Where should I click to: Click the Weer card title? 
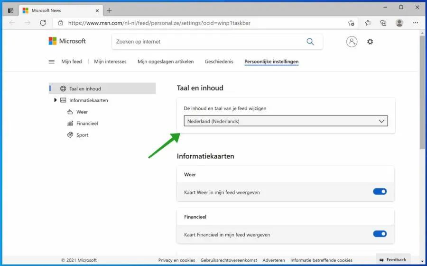pyautogui.click(x=190, y=175)
